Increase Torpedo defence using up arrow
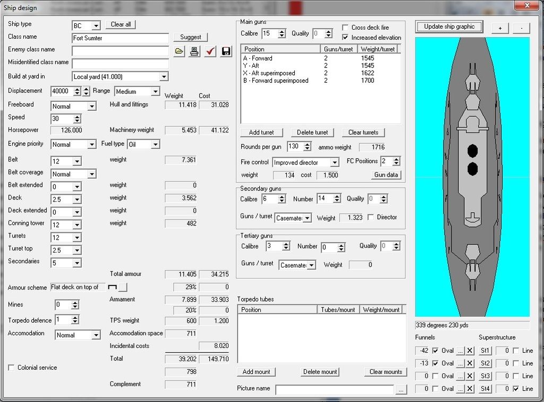 pos(75,318)
